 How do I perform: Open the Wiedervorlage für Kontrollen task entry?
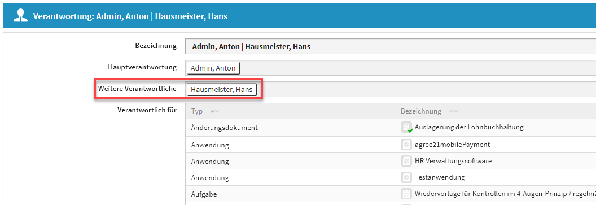coord(505,194)
